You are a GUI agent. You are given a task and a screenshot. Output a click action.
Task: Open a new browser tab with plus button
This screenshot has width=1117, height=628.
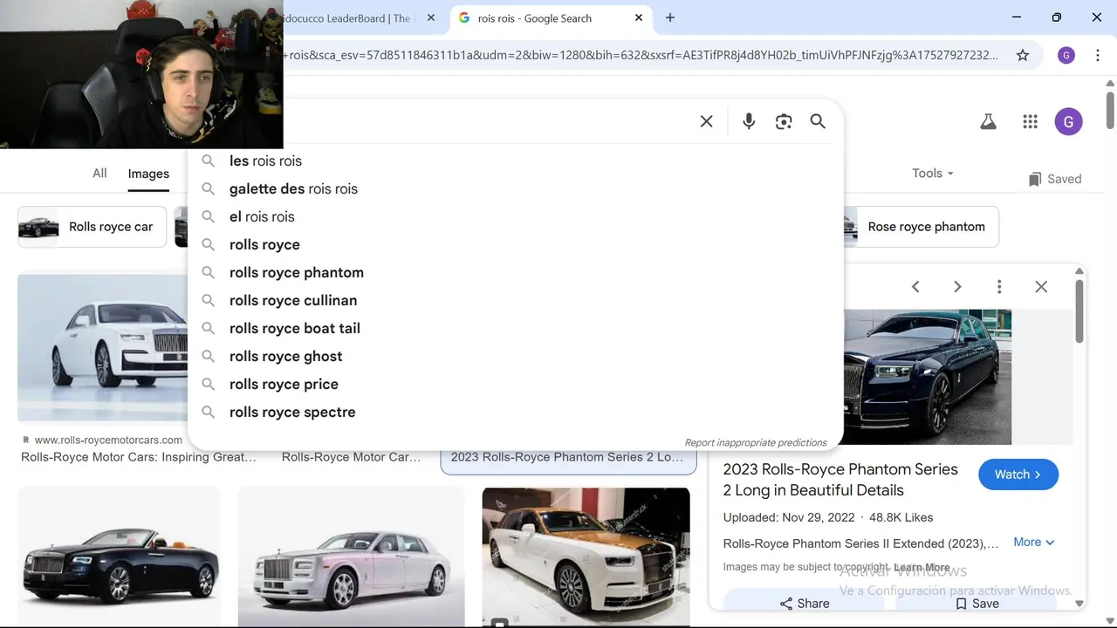click(670, 17)
